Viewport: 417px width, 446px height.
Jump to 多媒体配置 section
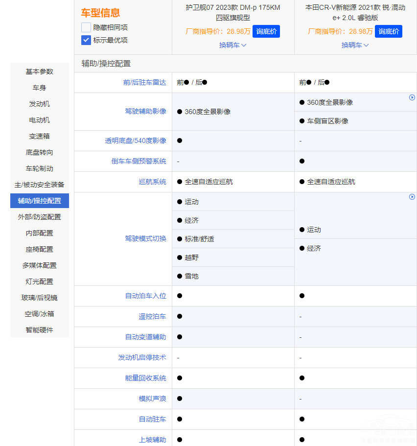pyautogui.click(x=40, y=265)
